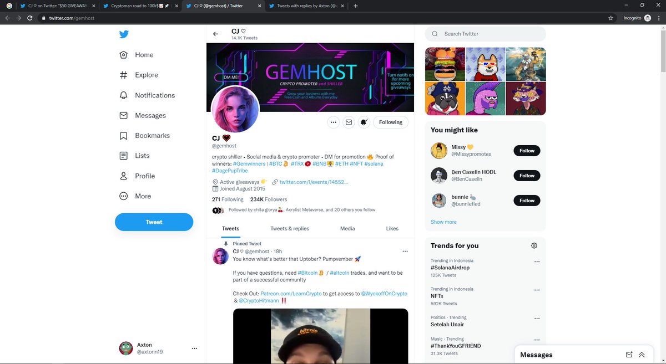The width and height of the screenshot is (666, 364).
Task: Open Patreon.com/LearnCrypto link in tweet
Action: 291,294
